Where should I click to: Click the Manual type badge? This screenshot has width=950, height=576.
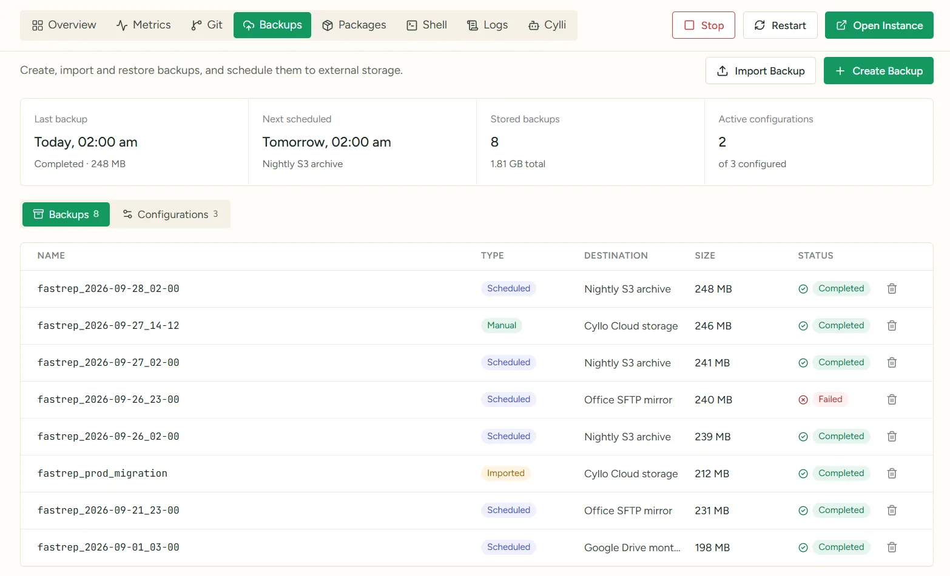[x=502, y=326]
